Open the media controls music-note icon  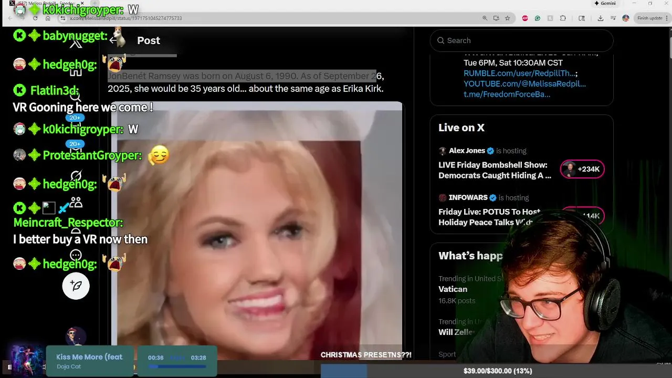[613, 18]
